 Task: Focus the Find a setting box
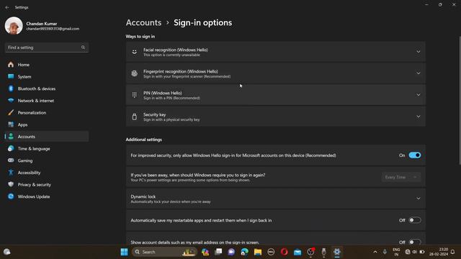[47, 47]
